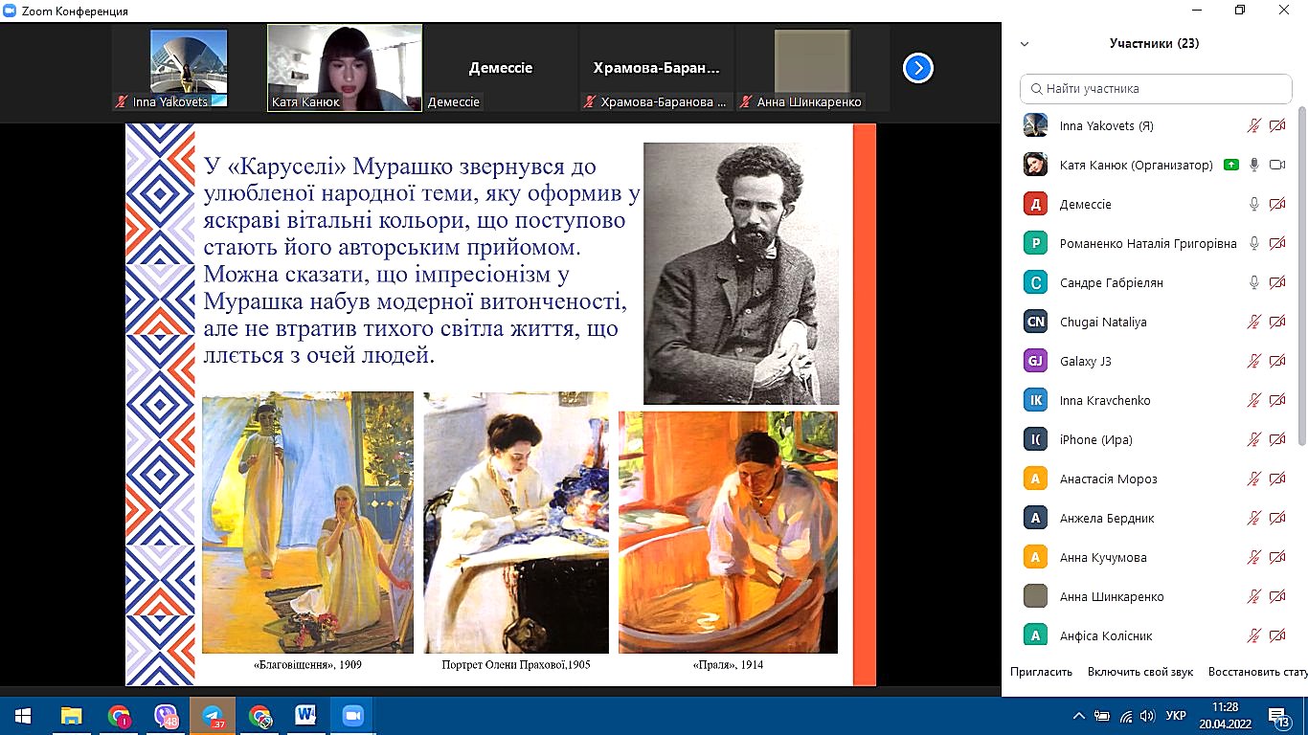Click muted mic icon for Анна Кучумова
This screenshot has width=1308, height=735.
tap(1253, 557)
